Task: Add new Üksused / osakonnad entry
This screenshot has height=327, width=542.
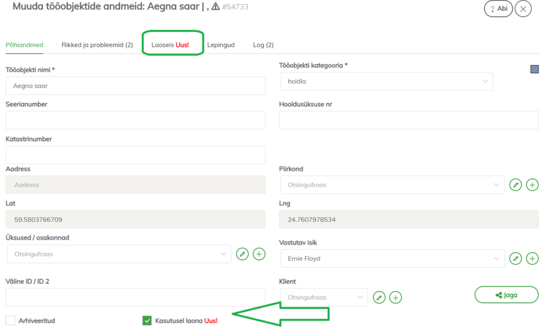Action: 259,254
